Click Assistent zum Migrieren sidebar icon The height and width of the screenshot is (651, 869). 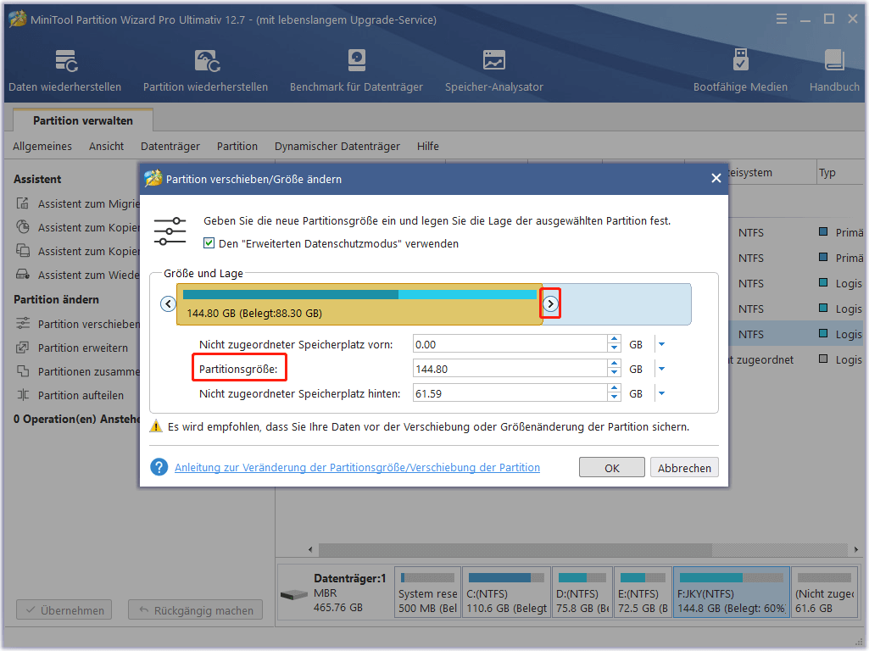(23, 203)
